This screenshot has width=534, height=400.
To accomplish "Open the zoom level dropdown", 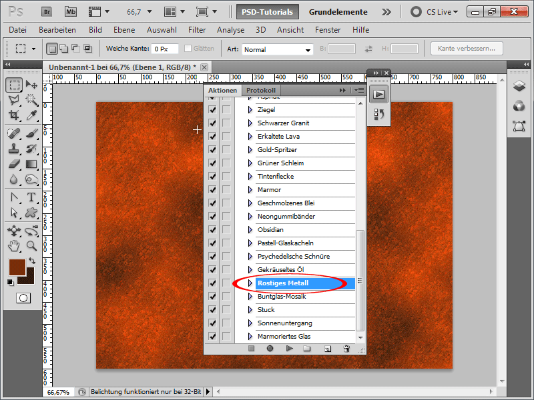I will (x=150, y=12).
